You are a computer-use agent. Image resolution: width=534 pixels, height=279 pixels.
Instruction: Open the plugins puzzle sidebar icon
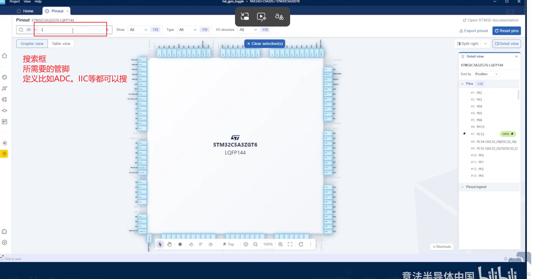5,232
